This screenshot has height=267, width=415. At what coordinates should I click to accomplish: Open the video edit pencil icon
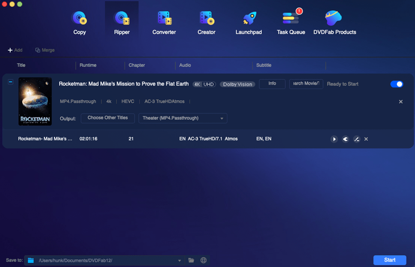[x=356, y=139]
